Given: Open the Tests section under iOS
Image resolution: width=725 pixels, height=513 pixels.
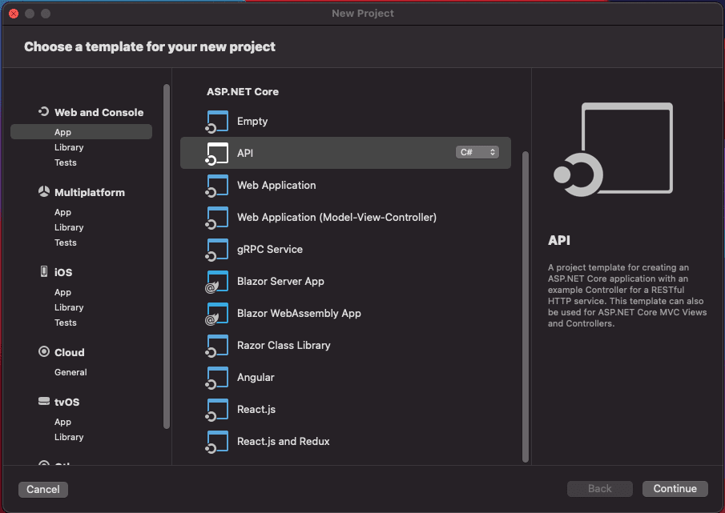Looking at the screenshot, I should pos(69,323).
